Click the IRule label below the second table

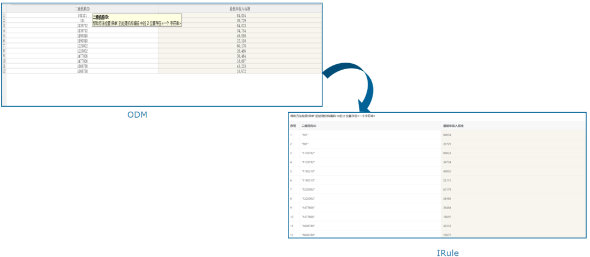[447, 252]
